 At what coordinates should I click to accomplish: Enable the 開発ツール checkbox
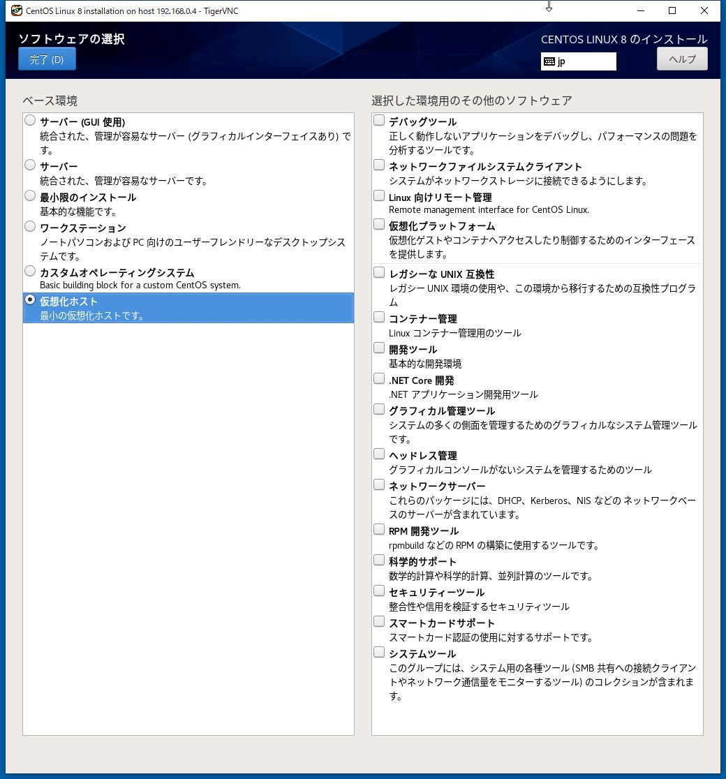(379, 348)
